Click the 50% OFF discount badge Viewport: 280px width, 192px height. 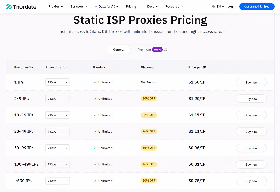[149, 181]
